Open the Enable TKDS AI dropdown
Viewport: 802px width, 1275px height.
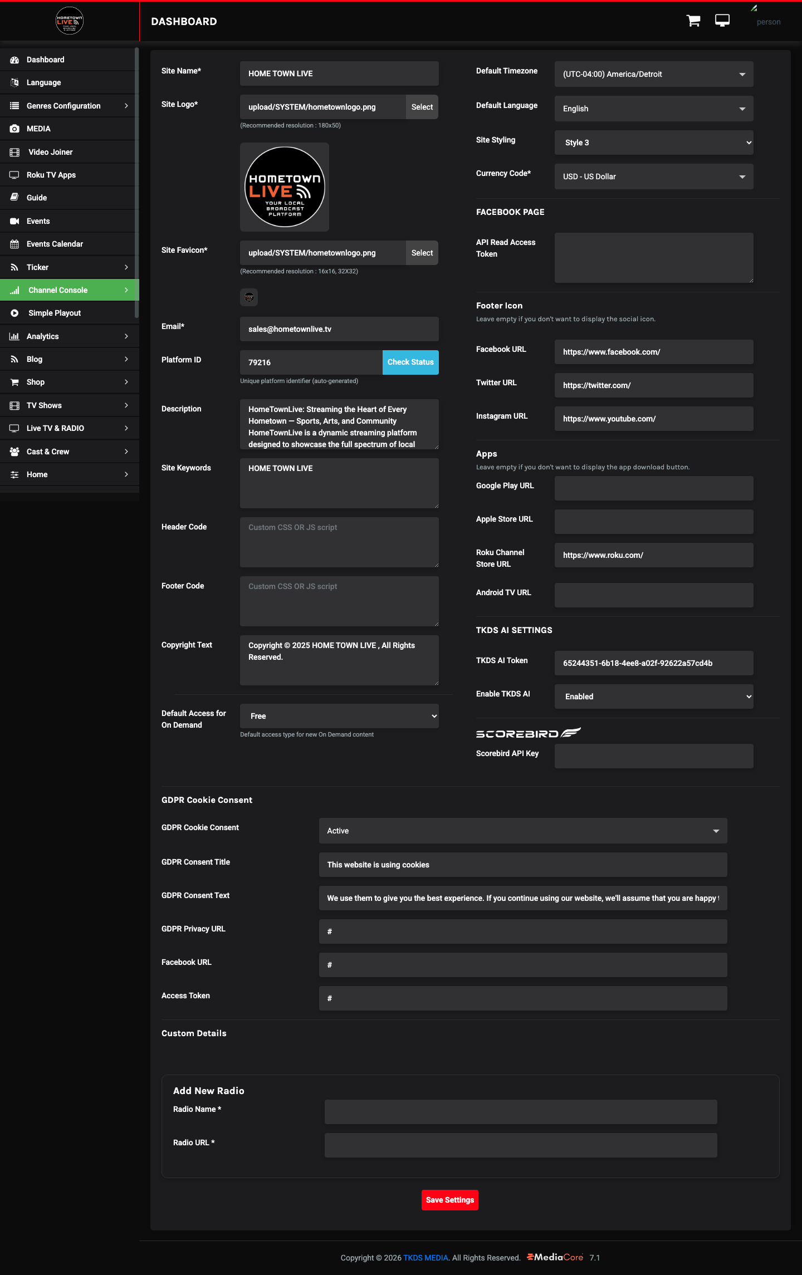(654, 697)
